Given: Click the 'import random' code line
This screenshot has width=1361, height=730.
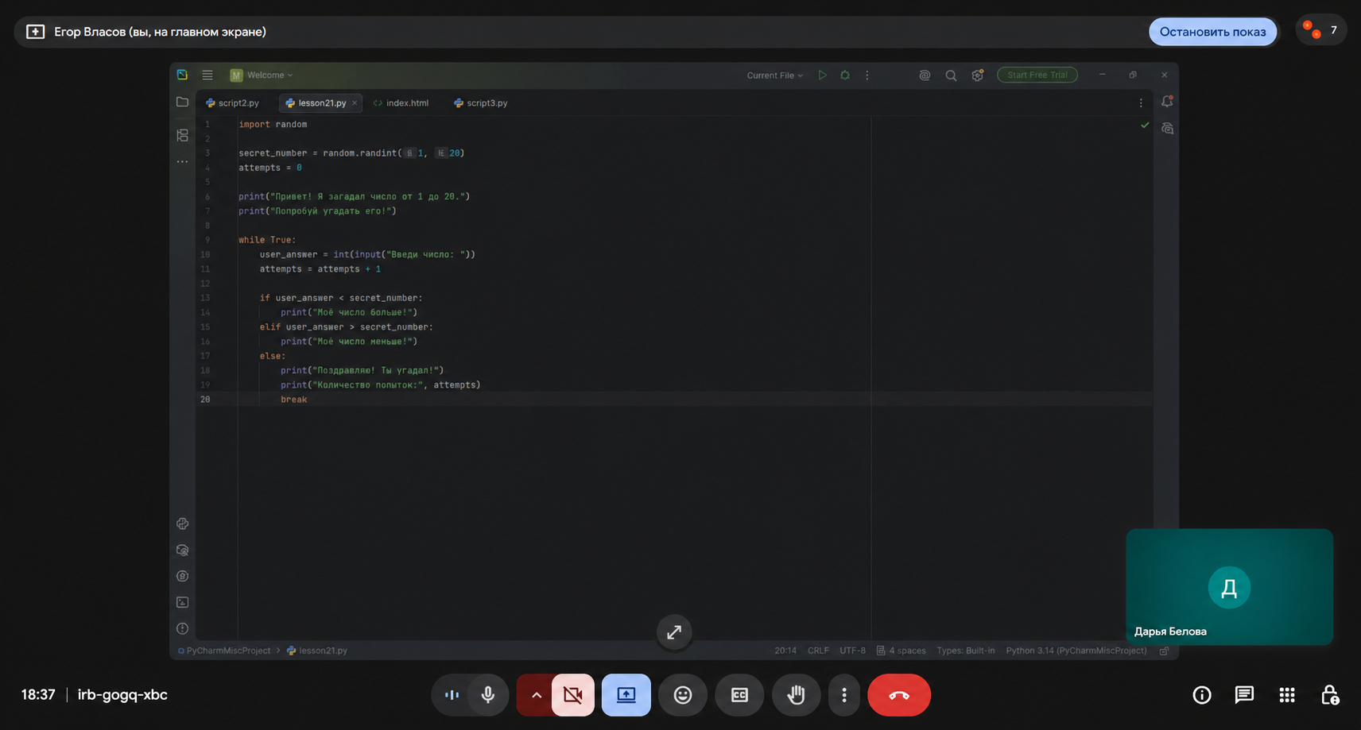Looking at the screenshot, I should 273,124.
